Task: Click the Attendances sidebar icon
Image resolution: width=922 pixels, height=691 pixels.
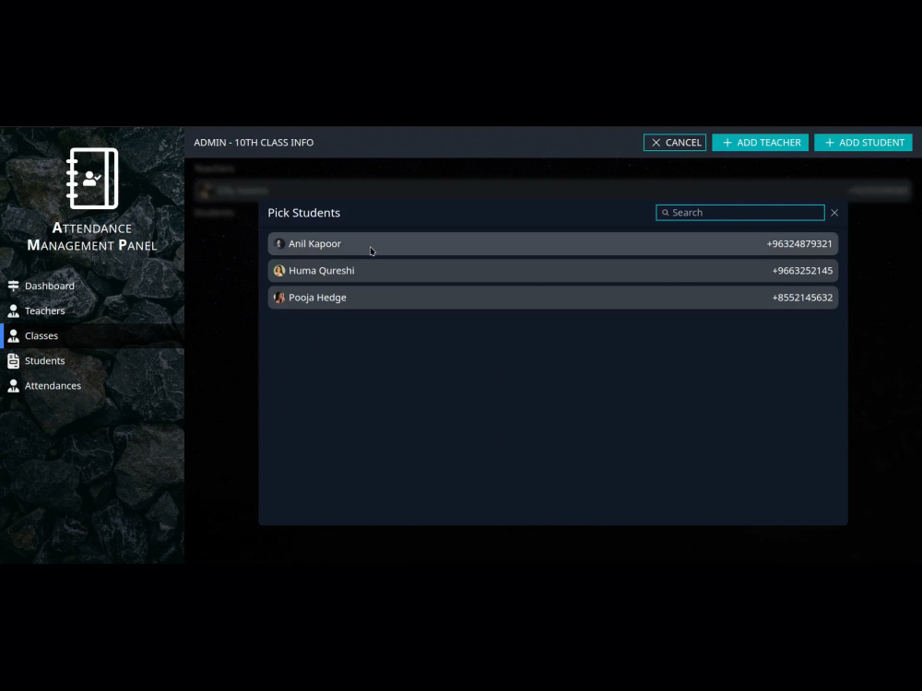Action: [14, 386]
